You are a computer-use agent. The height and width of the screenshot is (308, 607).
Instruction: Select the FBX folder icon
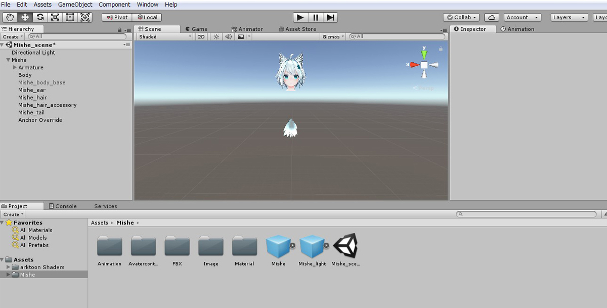pos(177,246)
